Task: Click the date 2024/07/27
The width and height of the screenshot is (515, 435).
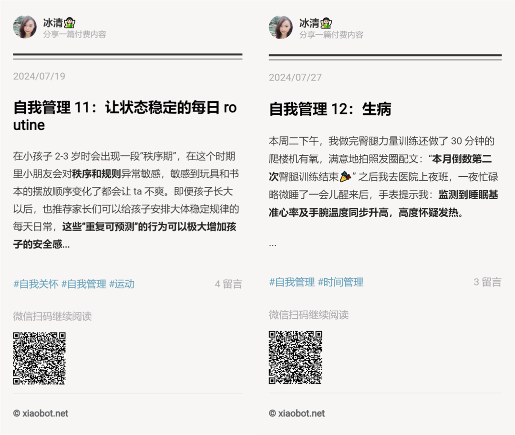Action: (x=295, y=77)
